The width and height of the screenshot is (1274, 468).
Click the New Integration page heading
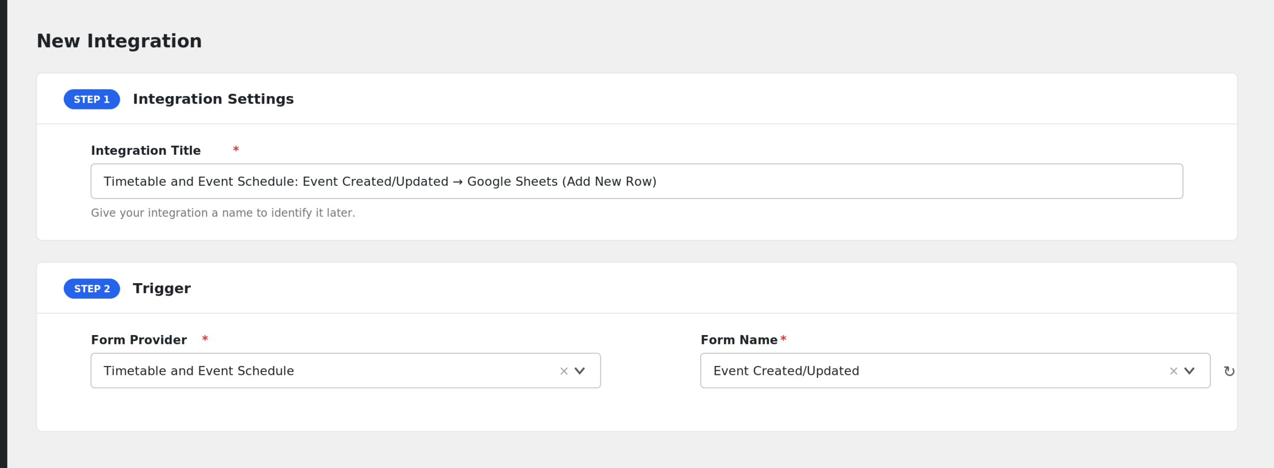pos(119,41)
